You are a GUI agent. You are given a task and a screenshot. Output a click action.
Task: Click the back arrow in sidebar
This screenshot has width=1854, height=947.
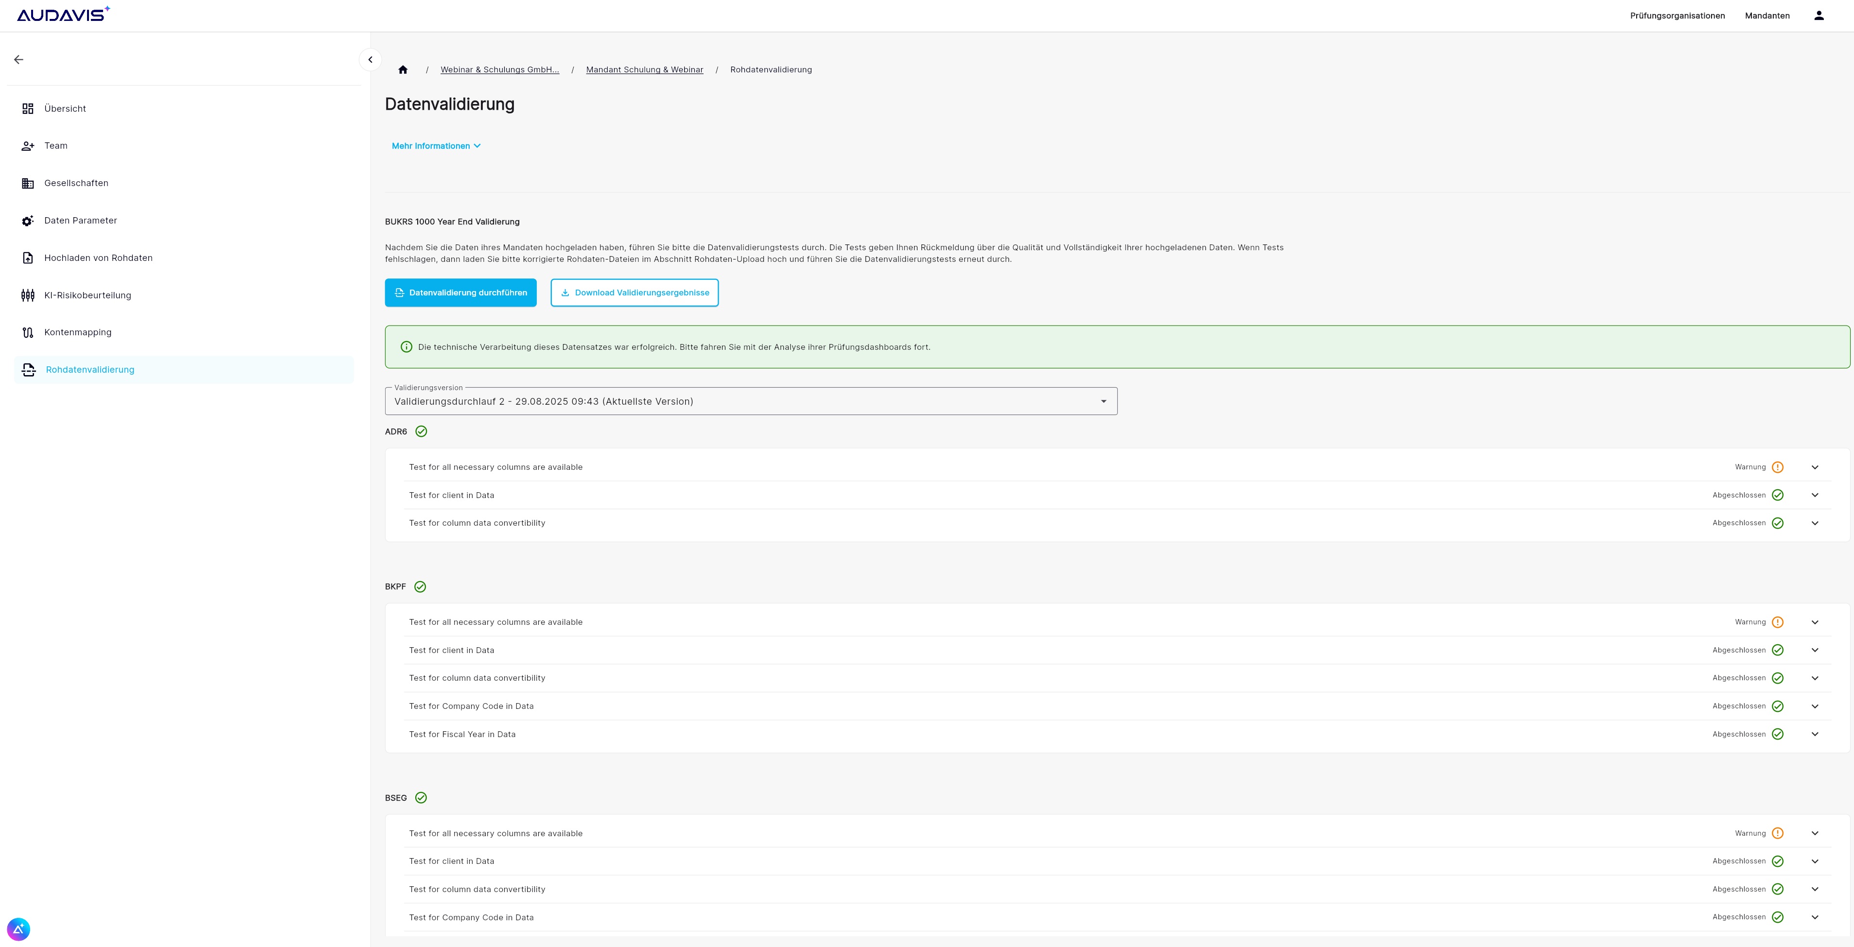click(x=18, y=60)
